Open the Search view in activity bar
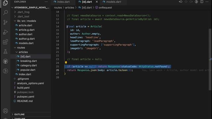 tap(5, 13)
